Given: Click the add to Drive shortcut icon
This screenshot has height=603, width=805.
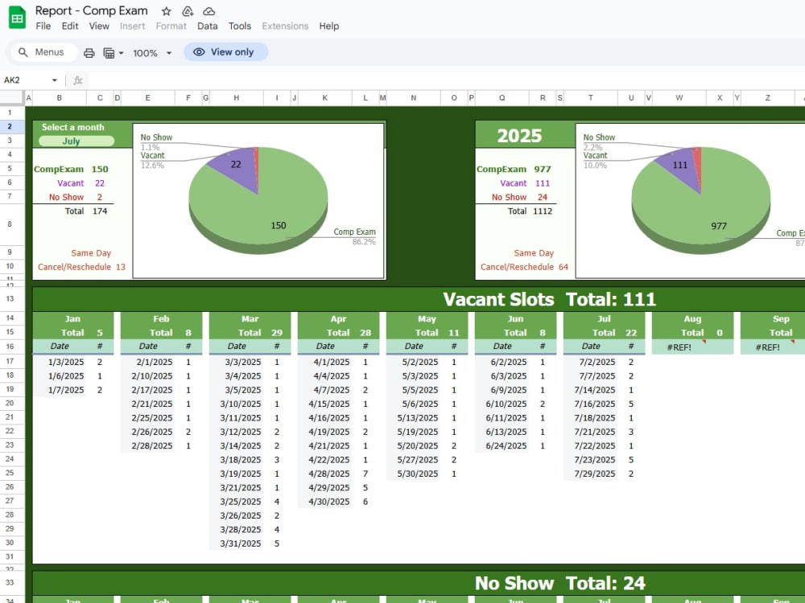Looking at the screenshot, I should point(188,10).
